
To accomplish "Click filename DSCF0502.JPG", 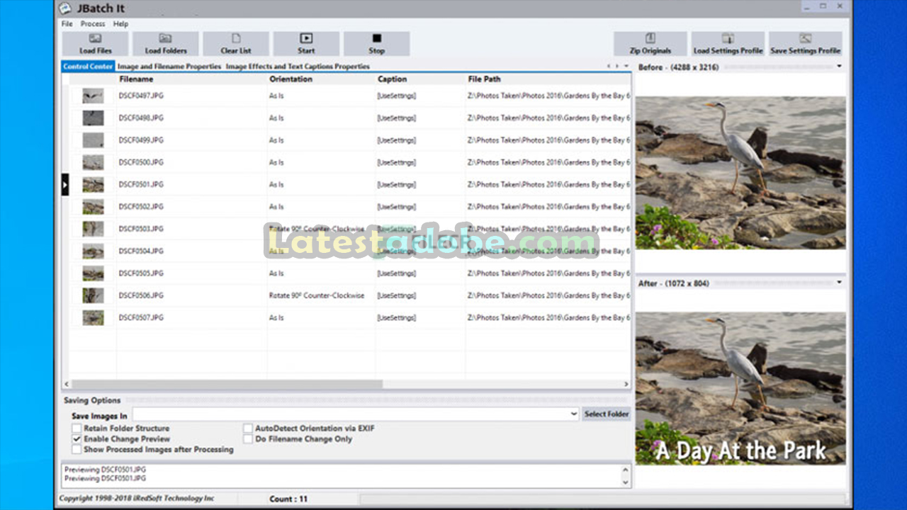I will click(140, 207).
